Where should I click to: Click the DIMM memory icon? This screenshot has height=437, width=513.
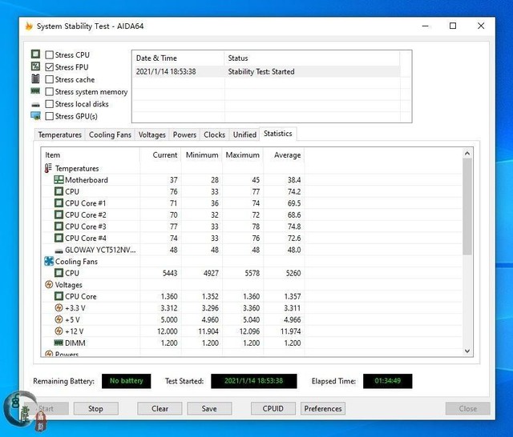pos(59,343)
